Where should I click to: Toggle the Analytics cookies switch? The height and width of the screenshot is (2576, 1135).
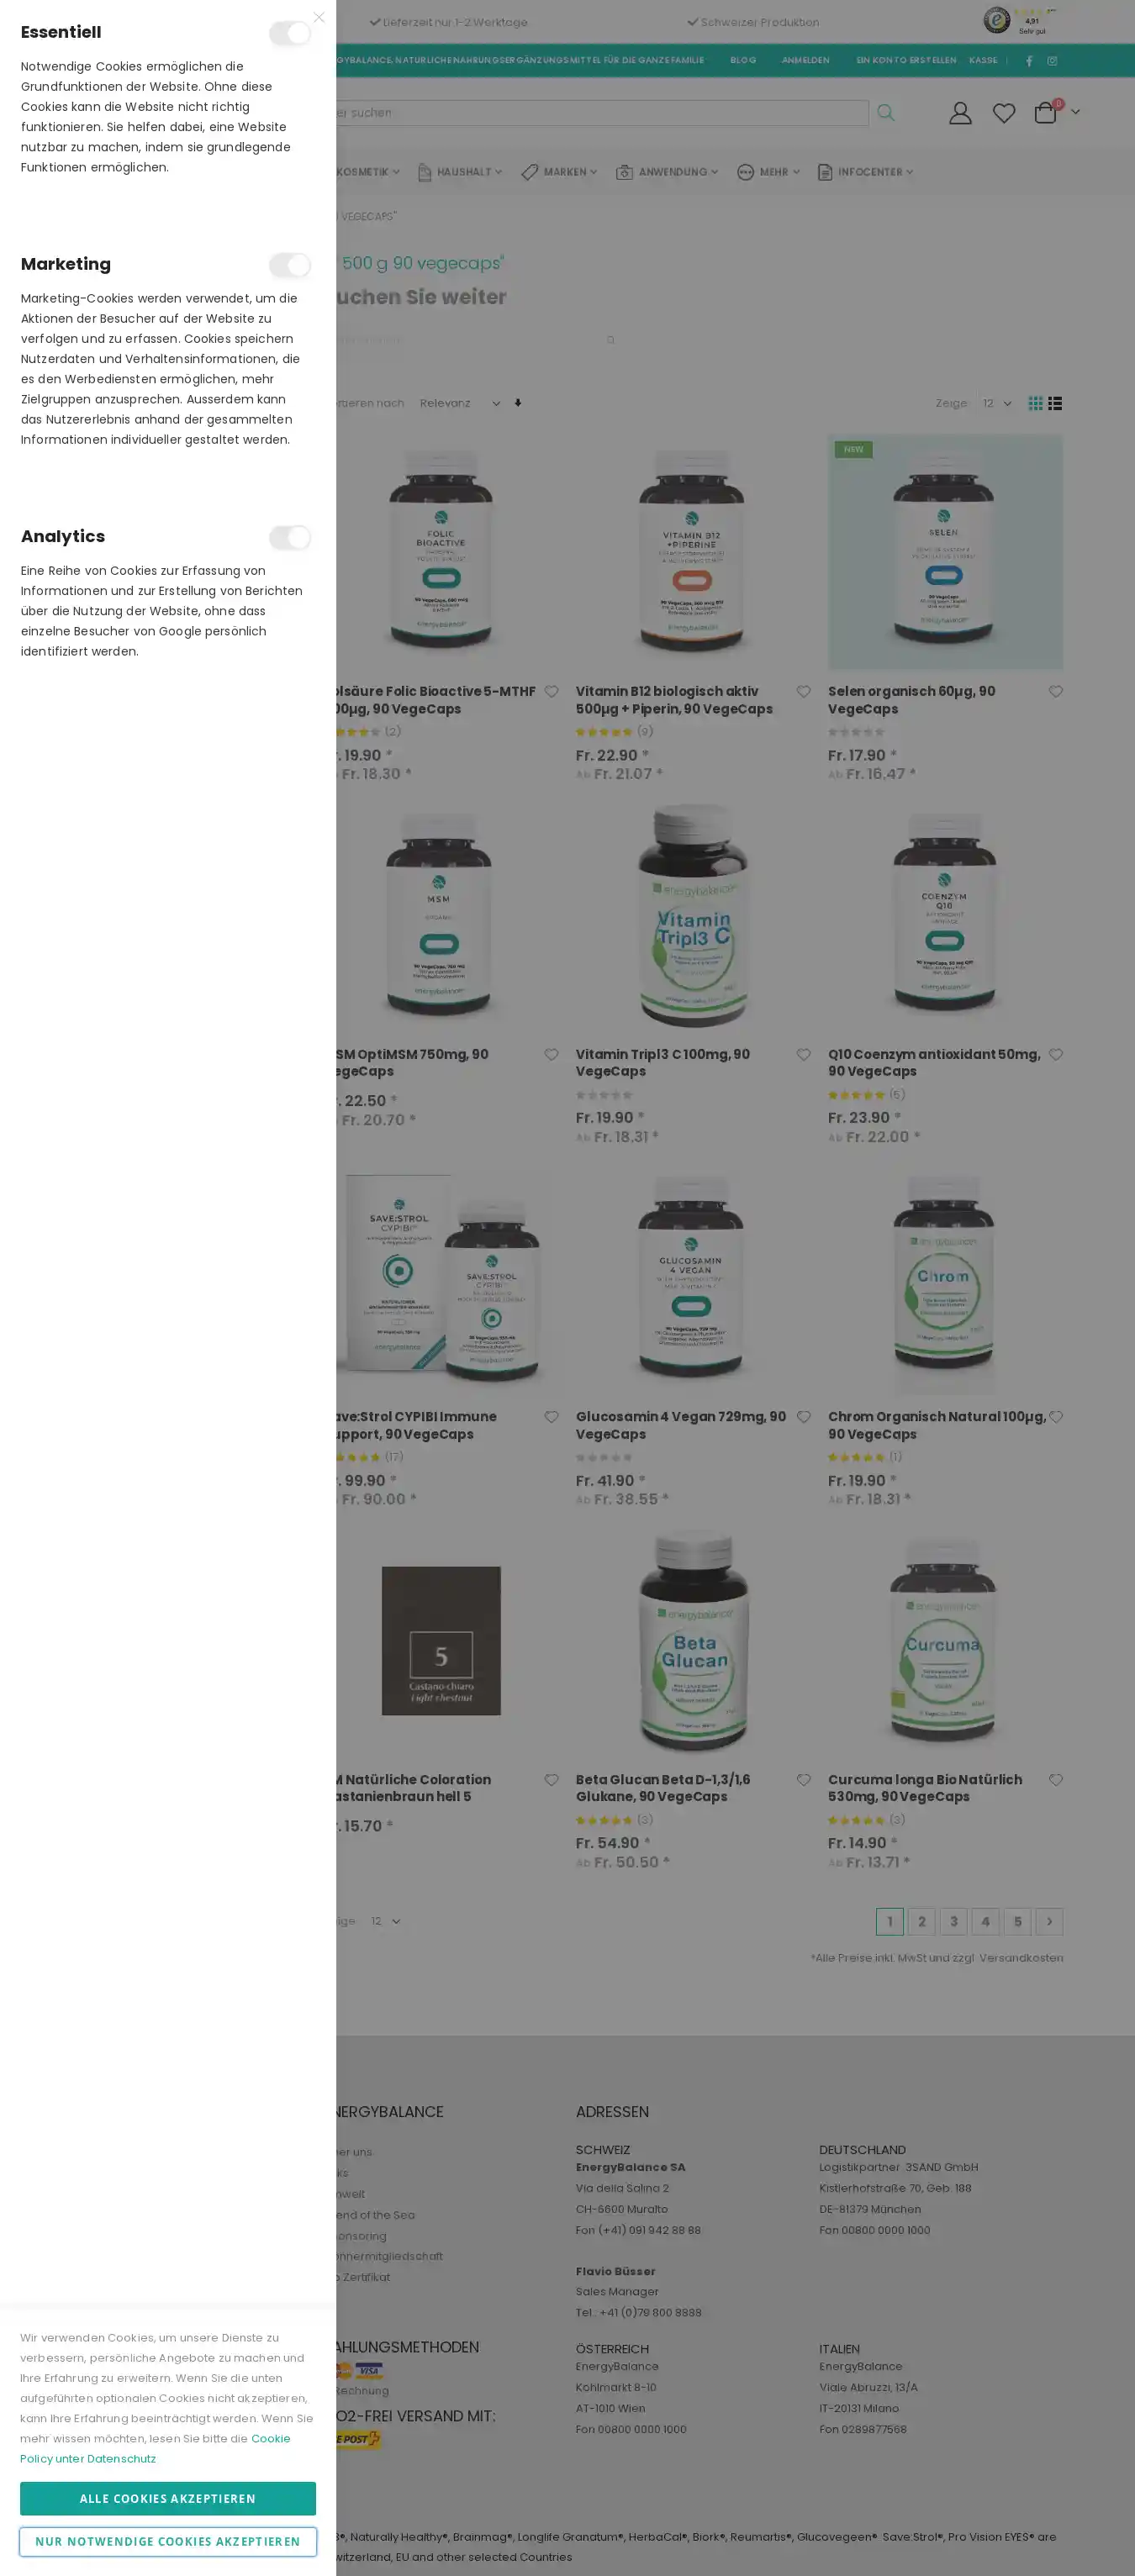tap(290, 537)
